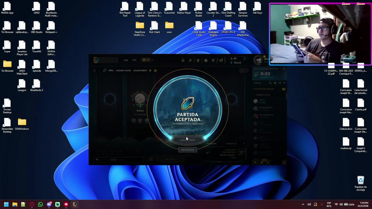The image size is (372, 209).
Task: Open the Windows Start menu
Action: point(6,204)
